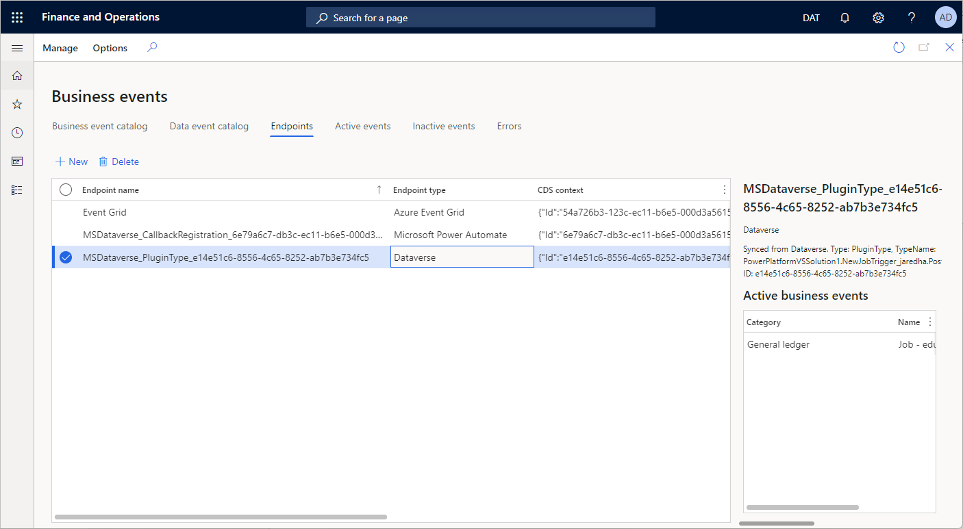
Task: Go to Home in left sidebar
Action: pos(17,76)
